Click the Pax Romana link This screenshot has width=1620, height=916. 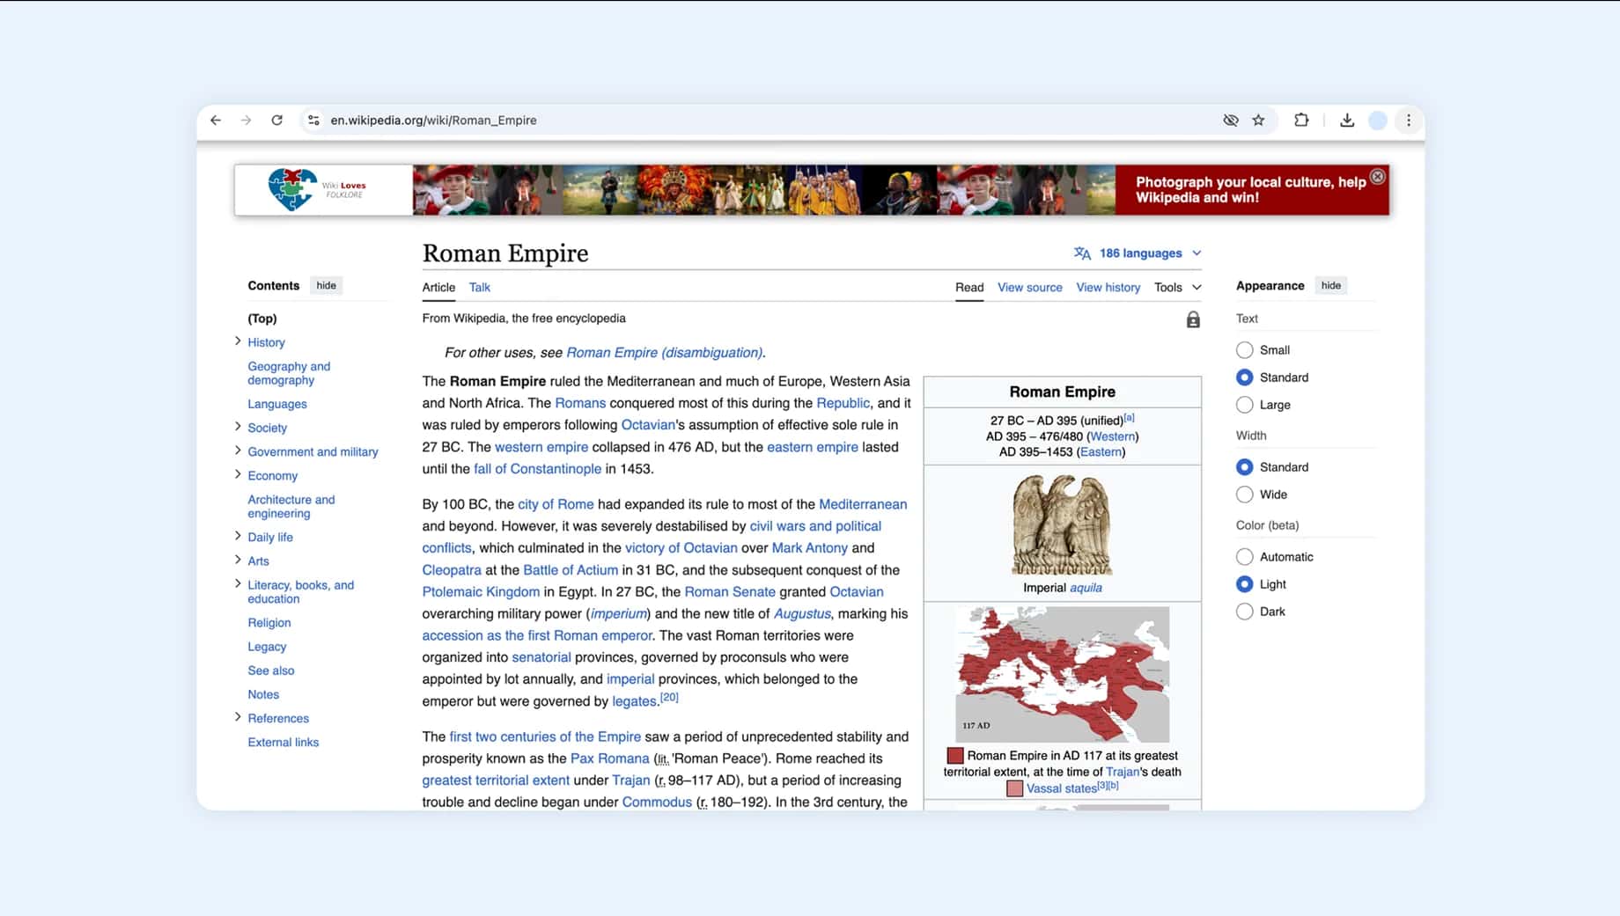click(x=609, y=758)
